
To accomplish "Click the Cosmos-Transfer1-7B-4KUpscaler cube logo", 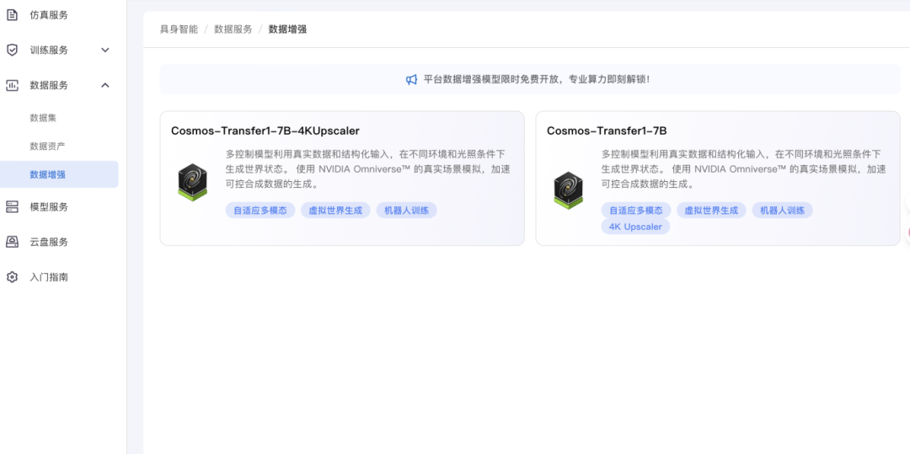I will point(192,182).
